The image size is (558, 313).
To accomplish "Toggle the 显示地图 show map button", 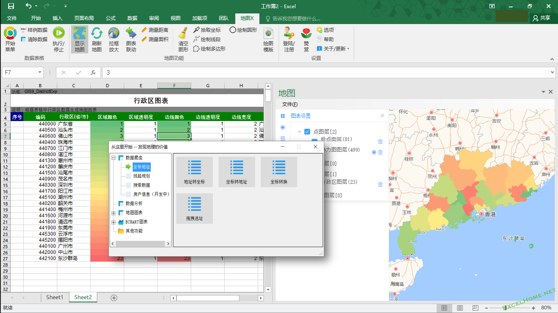I will 79,39.
